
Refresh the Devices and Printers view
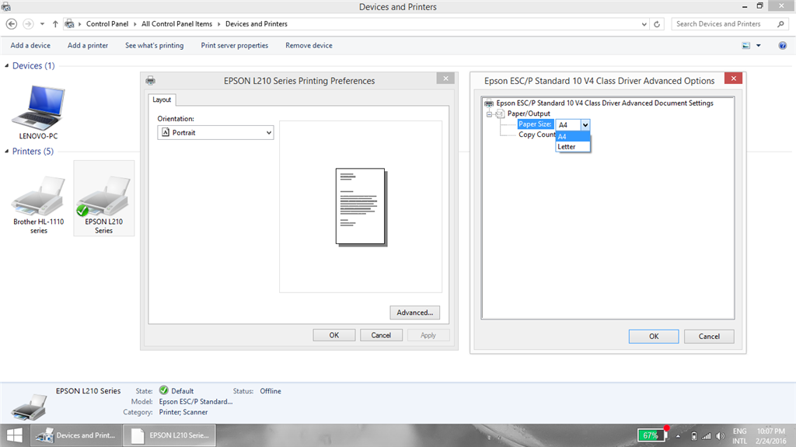click(x=657, y=24)
